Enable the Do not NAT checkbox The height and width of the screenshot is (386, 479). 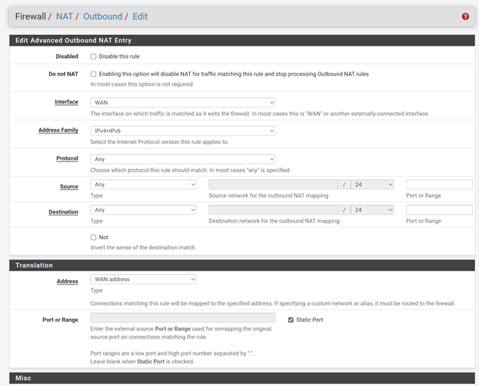93,74
